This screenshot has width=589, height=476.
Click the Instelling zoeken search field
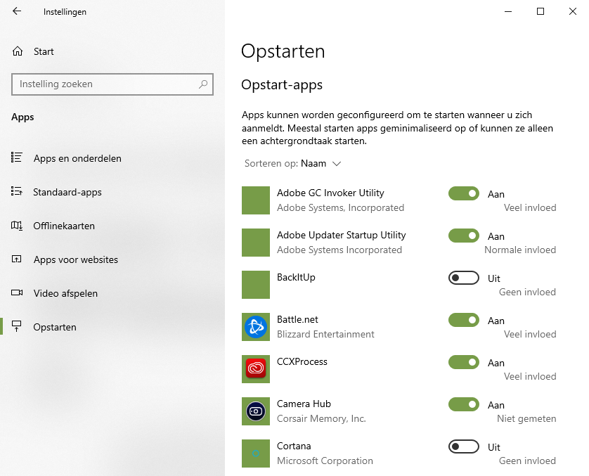coord(112,84)
